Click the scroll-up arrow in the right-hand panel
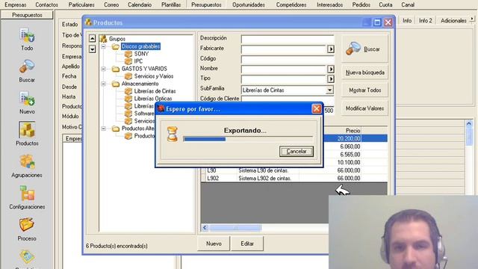The image size is (478, 269). point(469,123)
